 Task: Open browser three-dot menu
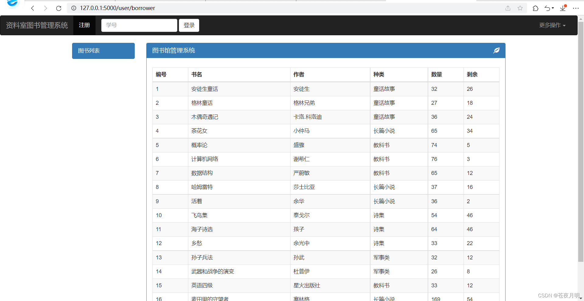point(576,8)
